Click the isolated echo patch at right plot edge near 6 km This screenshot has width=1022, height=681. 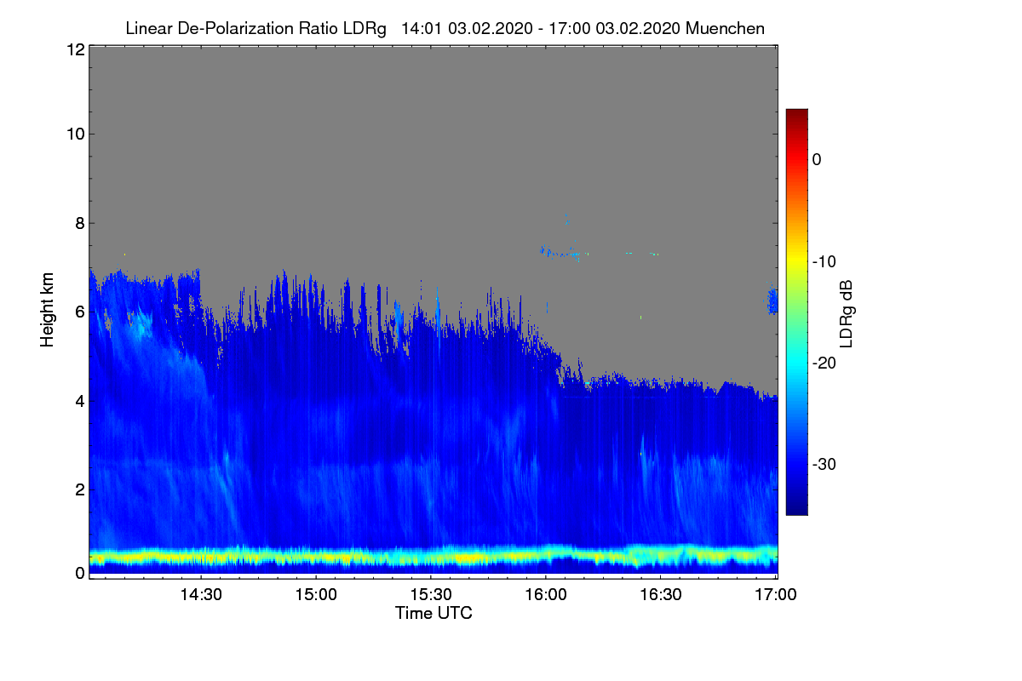(x=773, y=300)
